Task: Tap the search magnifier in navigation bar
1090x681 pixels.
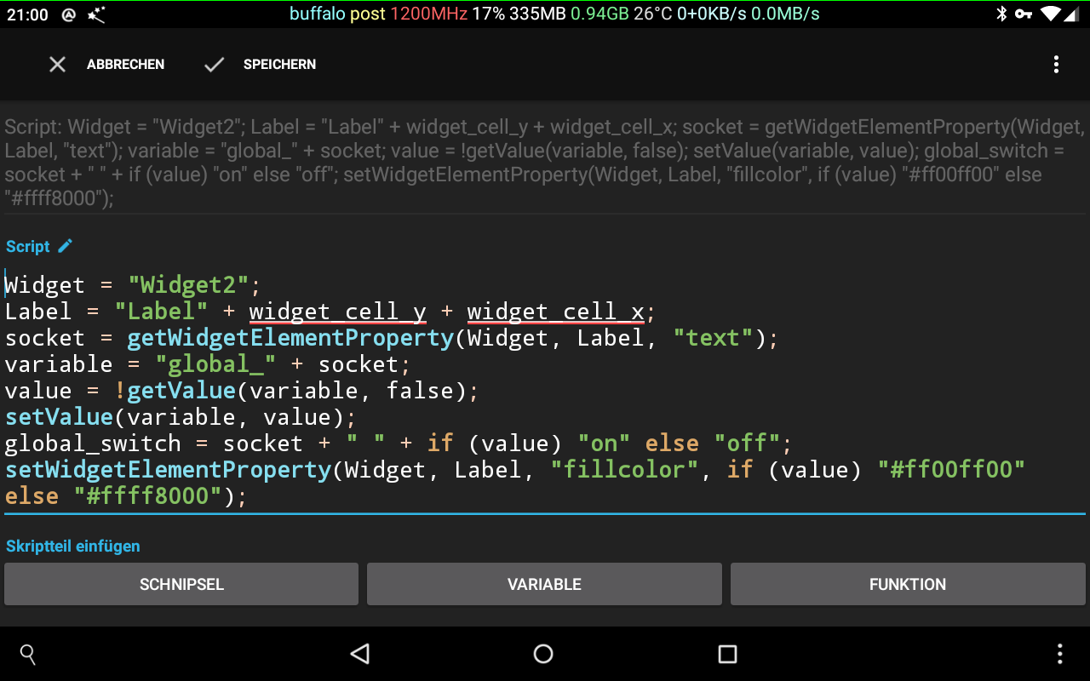Action: point(28,654)
